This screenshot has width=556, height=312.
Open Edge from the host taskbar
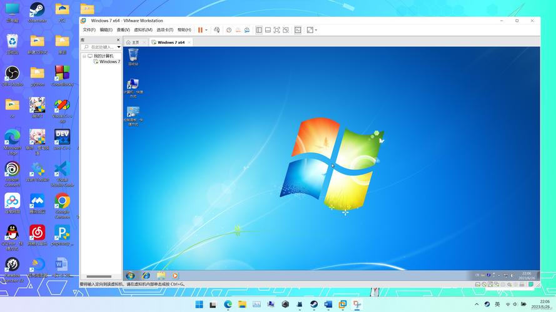coord(228,305)
